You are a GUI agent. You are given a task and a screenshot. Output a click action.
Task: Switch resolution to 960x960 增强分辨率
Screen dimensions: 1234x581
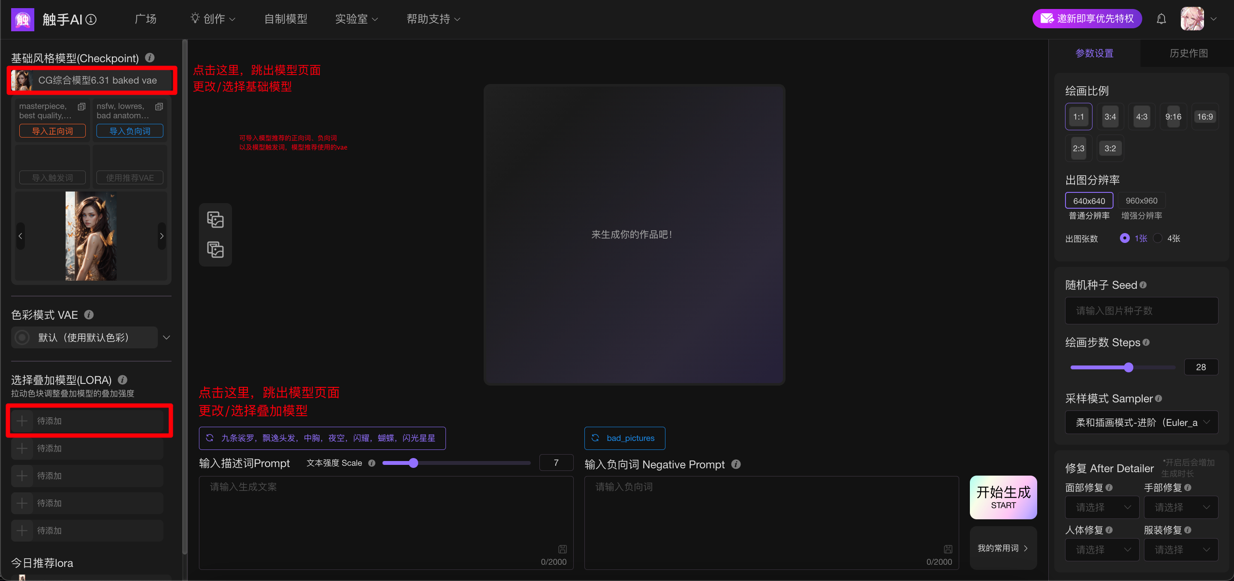point(1141,201)
